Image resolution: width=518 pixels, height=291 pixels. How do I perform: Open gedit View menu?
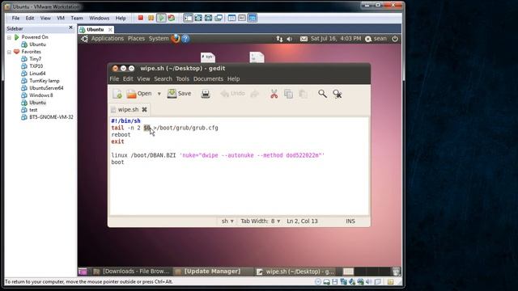[x=143, y=79]
